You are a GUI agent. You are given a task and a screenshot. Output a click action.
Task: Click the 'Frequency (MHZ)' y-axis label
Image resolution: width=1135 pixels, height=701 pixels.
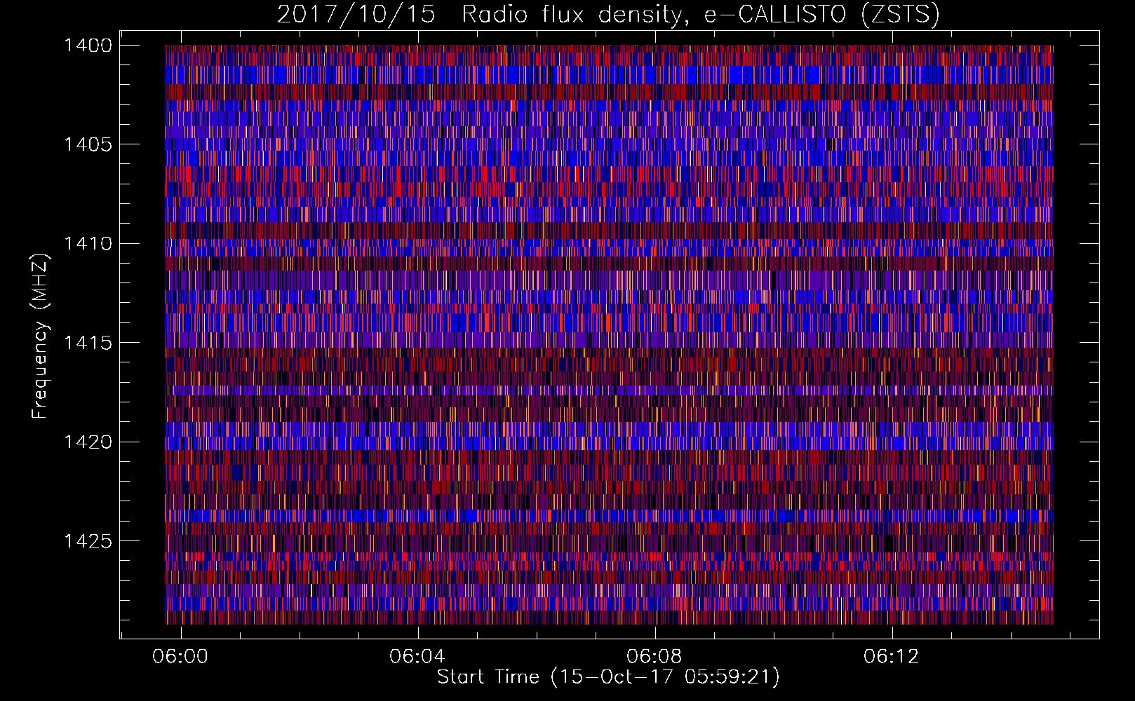(40, 336)
